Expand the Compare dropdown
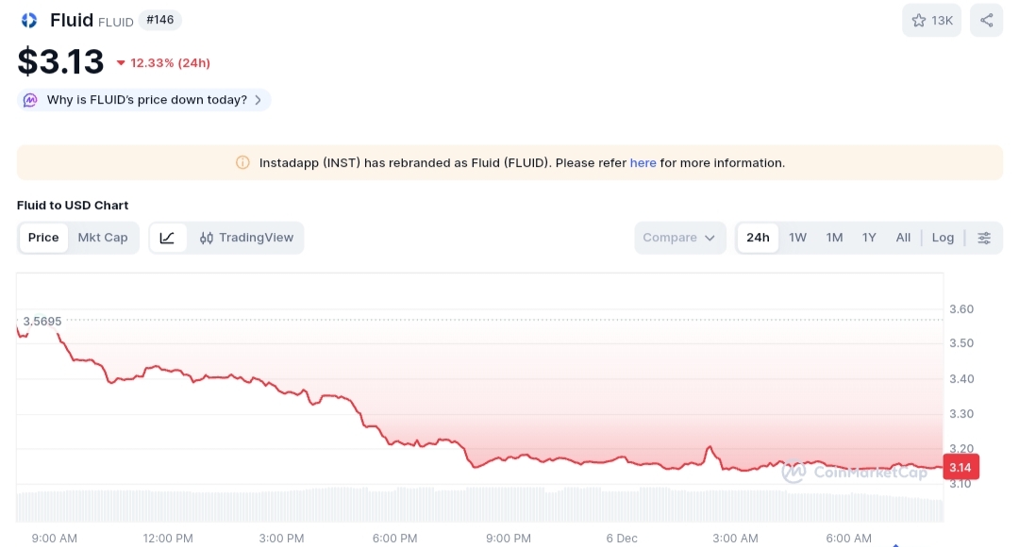 point(679,238)
